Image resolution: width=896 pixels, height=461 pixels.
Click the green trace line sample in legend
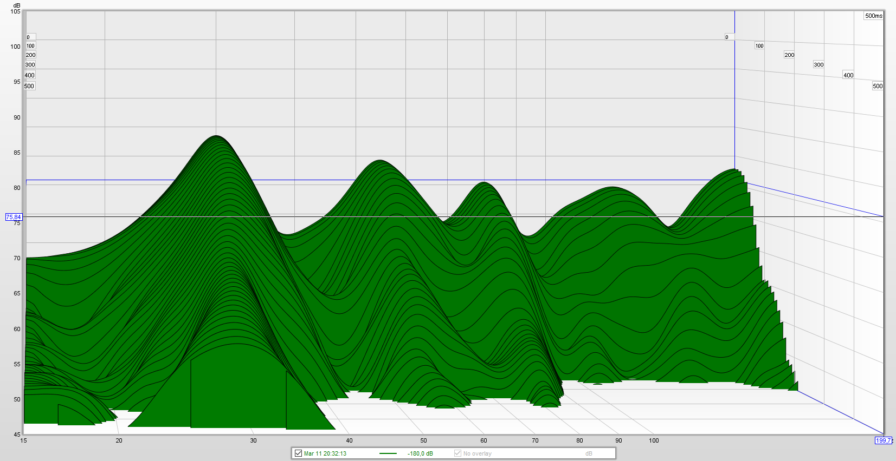click(388, 453)
